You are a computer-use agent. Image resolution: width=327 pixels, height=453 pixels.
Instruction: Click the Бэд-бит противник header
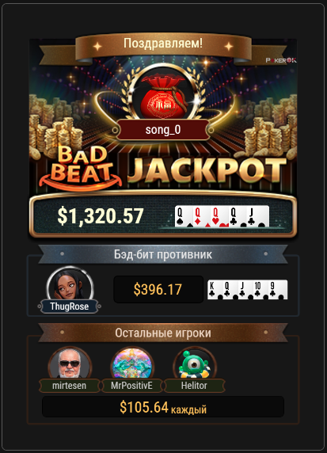[x=163, y=254]
